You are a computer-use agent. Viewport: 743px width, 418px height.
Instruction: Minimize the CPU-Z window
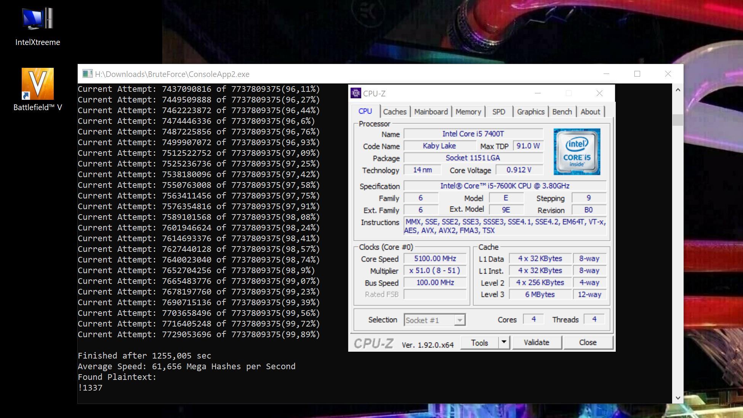(x=538, y=93)
